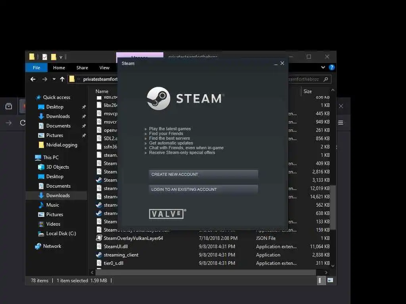Open pinned Pictures under Quick access
Viewport: 406px width, 304px height.
54,135
